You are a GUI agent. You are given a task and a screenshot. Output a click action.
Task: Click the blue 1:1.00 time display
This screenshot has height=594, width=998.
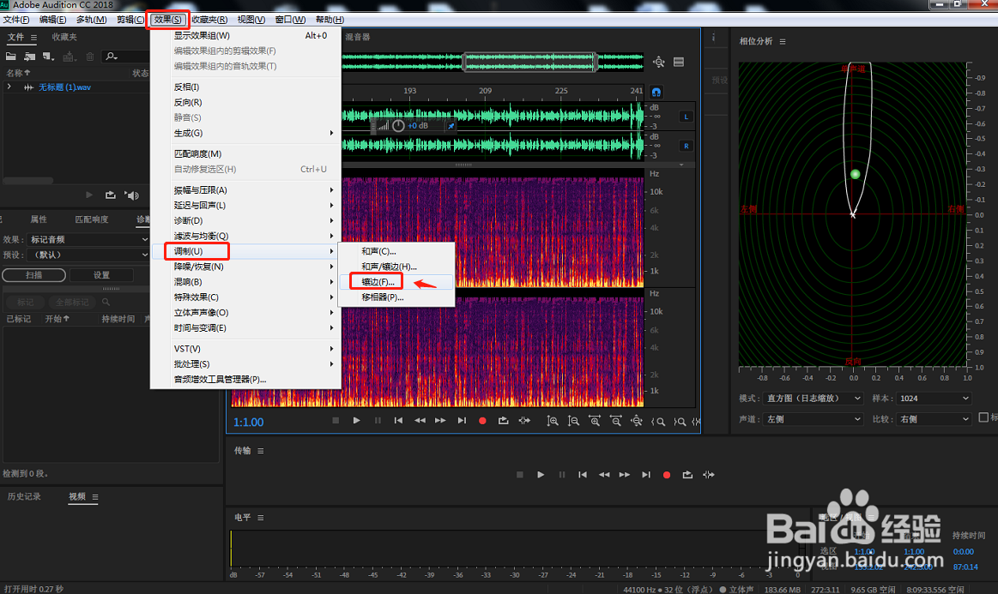(x=248, y=422)
